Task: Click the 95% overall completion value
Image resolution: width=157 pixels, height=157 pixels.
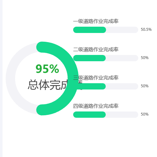Action: point(47,69)
